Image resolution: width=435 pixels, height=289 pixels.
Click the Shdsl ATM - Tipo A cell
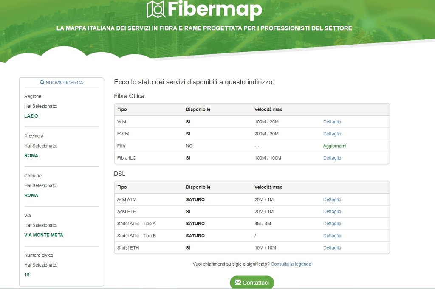[136, 224]
